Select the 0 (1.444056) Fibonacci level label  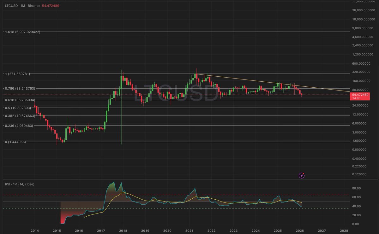pyautogui.click(x=15, y=142)
